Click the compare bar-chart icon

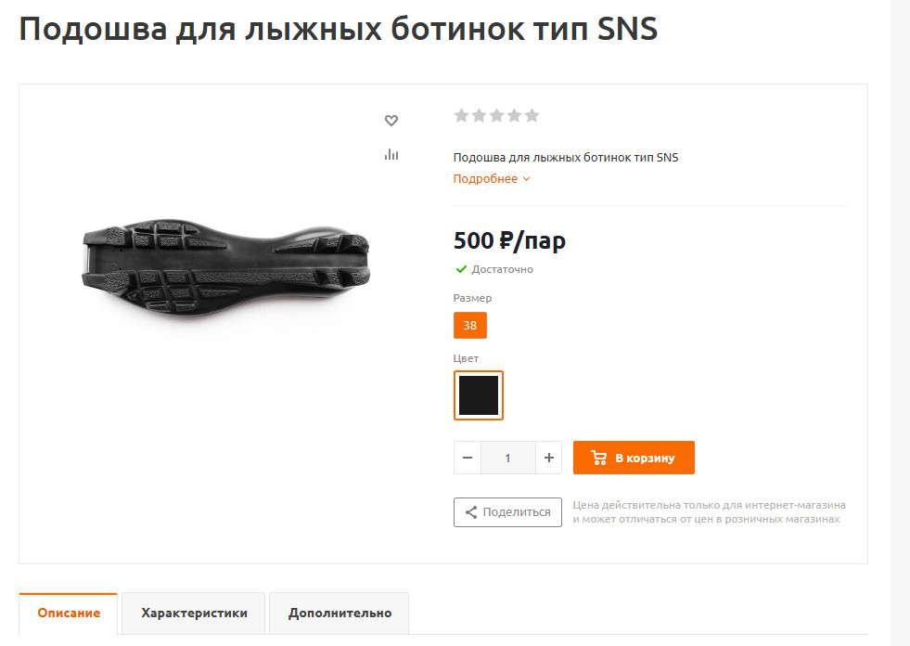[391, 154]
